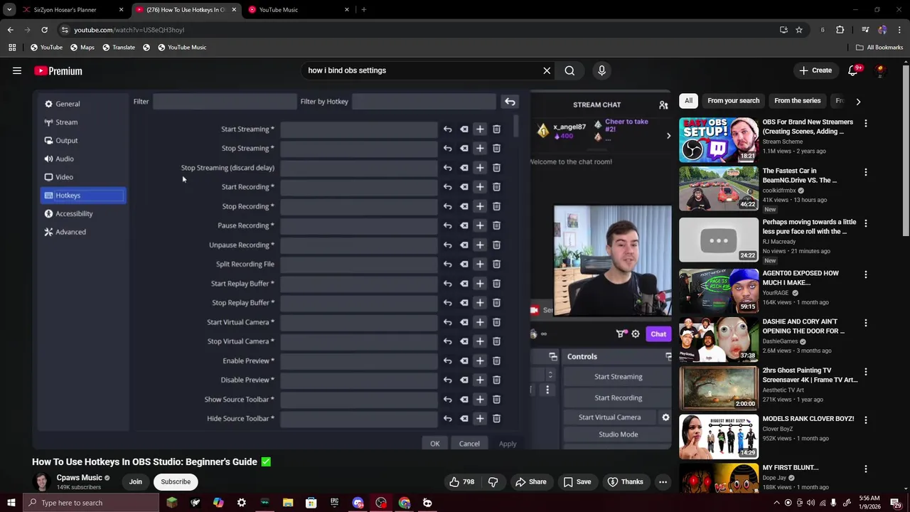Close the YouTube Music tab
Screen dimensions: 910x512
[x=347, y=9]
